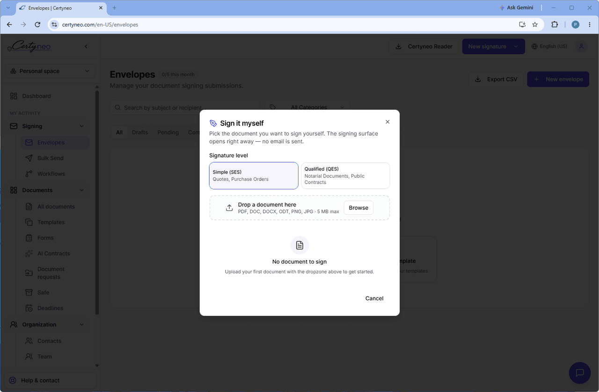Select the All tab
This screenshot has height=392, width=599.
[x=119, y=132]
